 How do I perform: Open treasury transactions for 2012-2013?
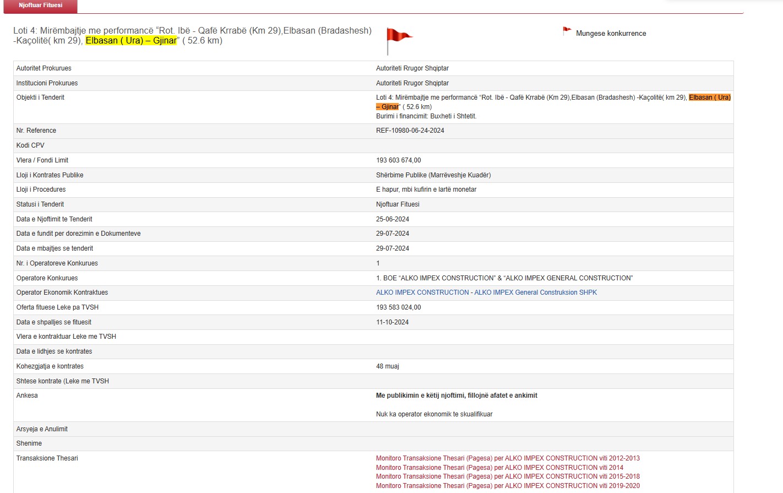coord(508,458)
